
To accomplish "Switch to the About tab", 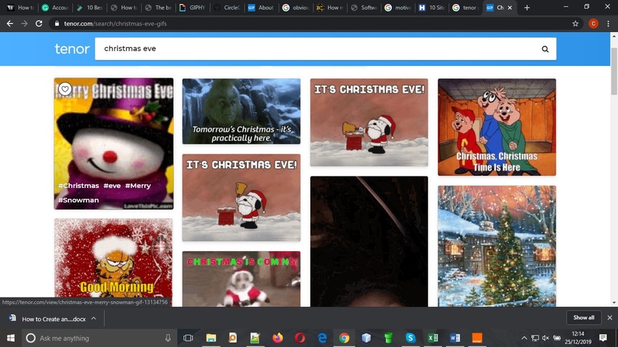I will pyautogui.click(x=262, y=7).
